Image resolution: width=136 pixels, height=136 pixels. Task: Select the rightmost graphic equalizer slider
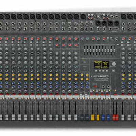(x=114, y=50)
